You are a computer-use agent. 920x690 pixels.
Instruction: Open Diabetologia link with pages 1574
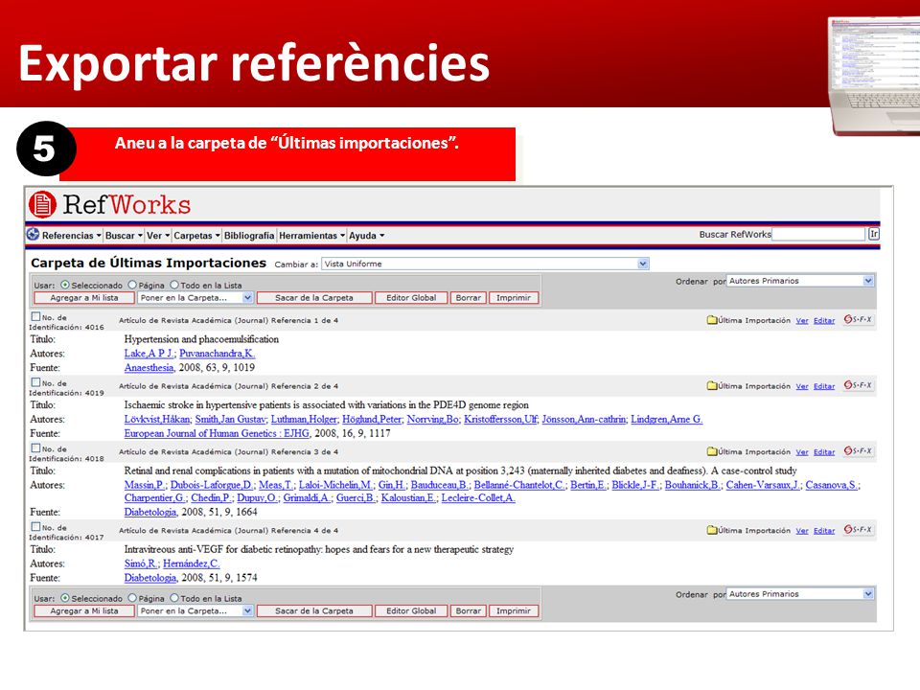[150, 577]
